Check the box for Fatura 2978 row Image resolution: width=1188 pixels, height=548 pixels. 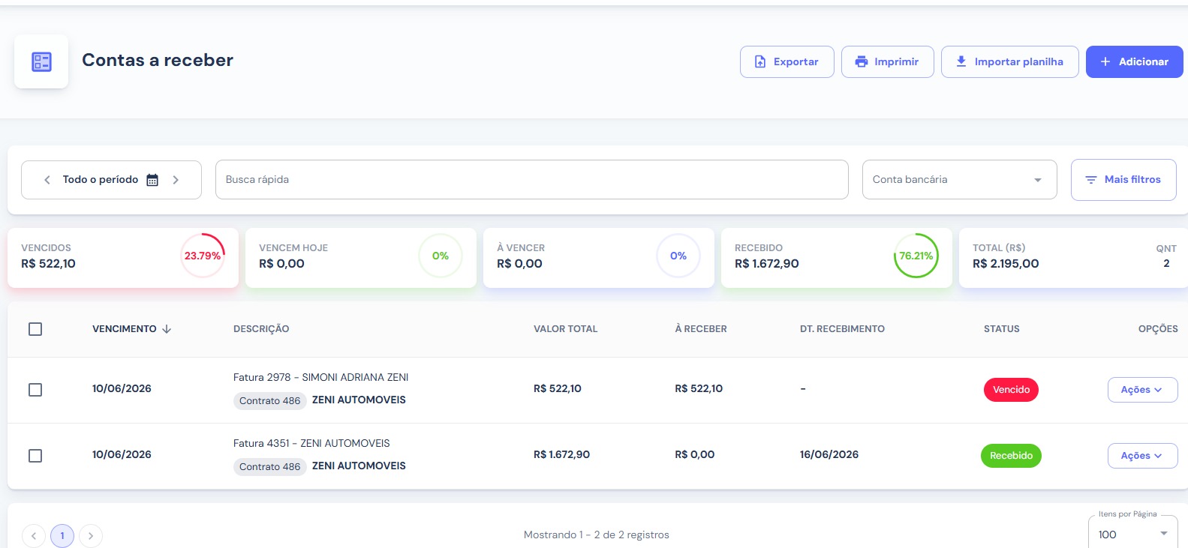pyautogui.click(x=35, y=390)
